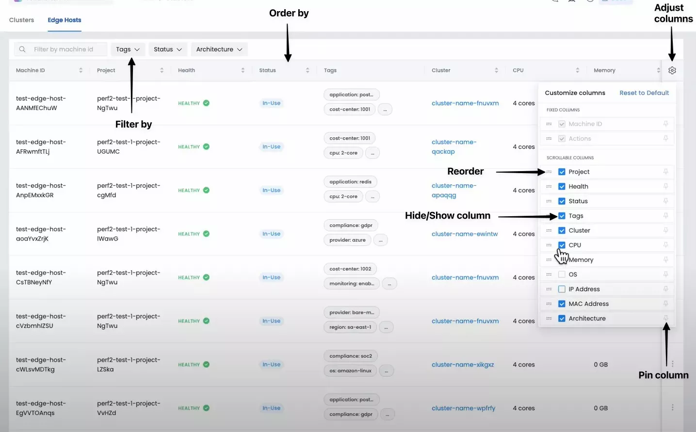Sort by Machine ID column arrows

point(81,70)
